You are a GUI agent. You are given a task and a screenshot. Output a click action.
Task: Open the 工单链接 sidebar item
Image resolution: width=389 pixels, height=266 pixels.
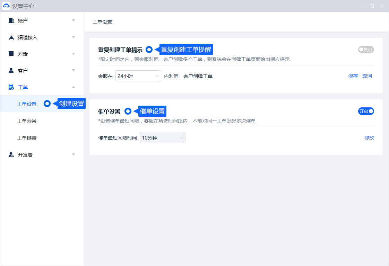27,138
